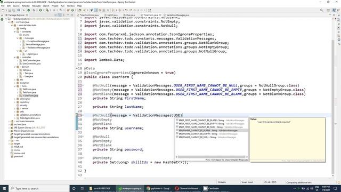
Task: Click in code line 27 lastName declaration
Action: 118,107
